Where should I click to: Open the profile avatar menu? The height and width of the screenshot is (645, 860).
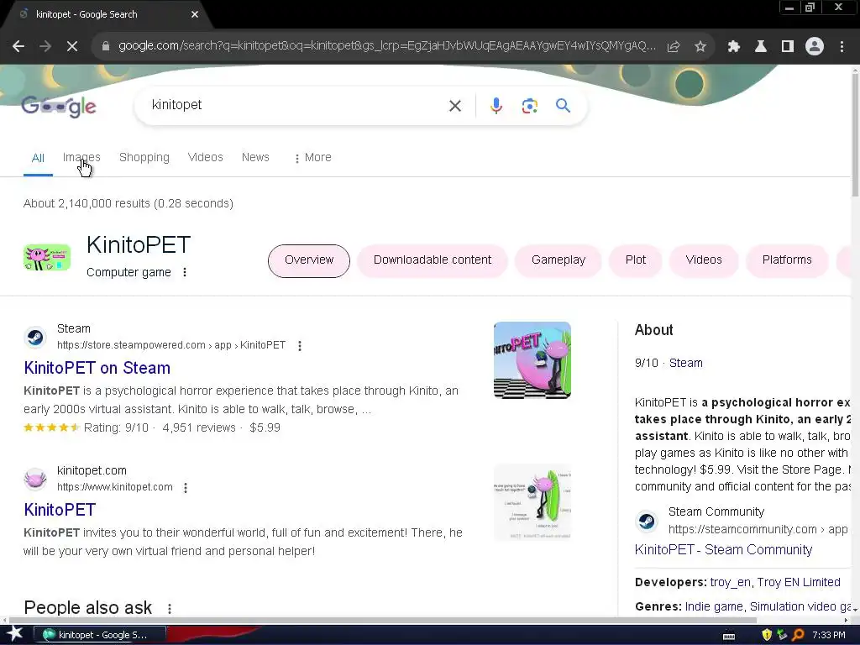(815, 47)
